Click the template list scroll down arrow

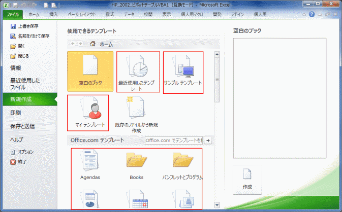[x=217, y=205]
